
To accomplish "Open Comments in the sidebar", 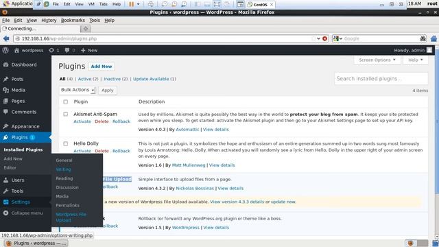I will (24, 112).
